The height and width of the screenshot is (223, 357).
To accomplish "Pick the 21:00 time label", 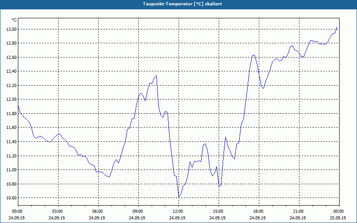I will [298, 211].
